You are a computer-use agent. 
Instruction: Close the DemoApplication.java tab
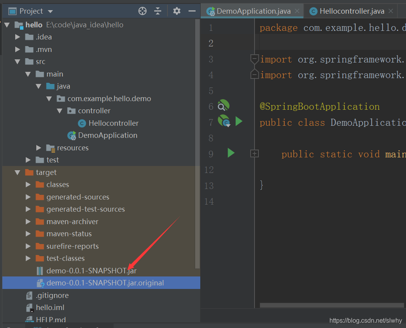297,11
